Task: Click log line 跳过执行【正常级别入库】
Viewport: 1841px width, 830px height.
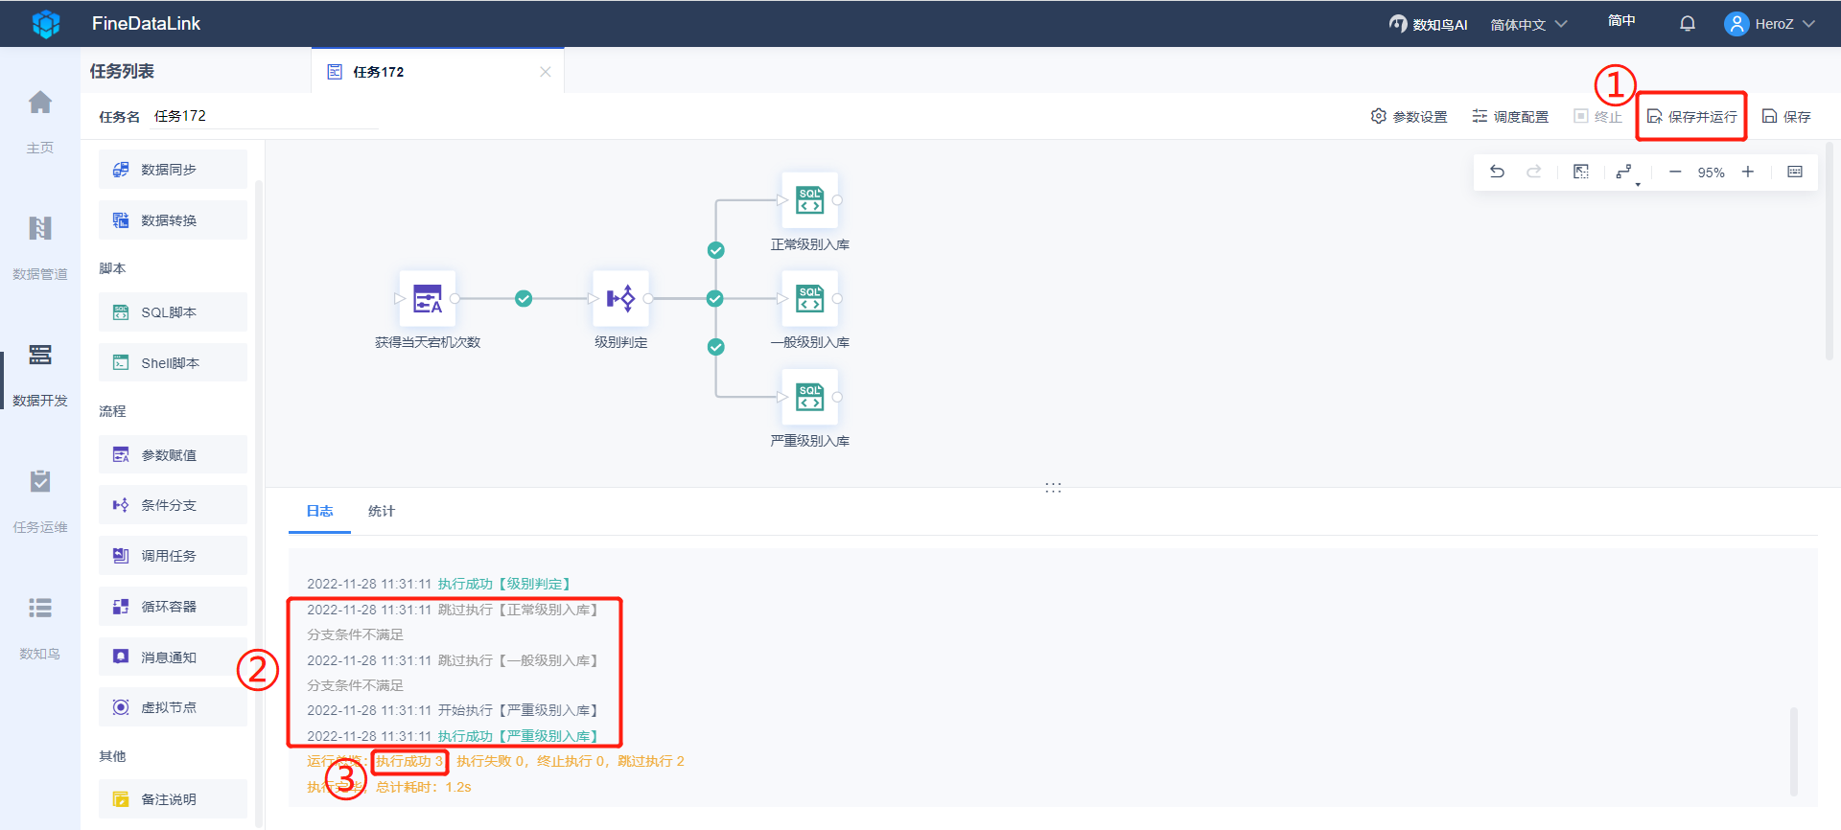Action: tap(454, 610)
